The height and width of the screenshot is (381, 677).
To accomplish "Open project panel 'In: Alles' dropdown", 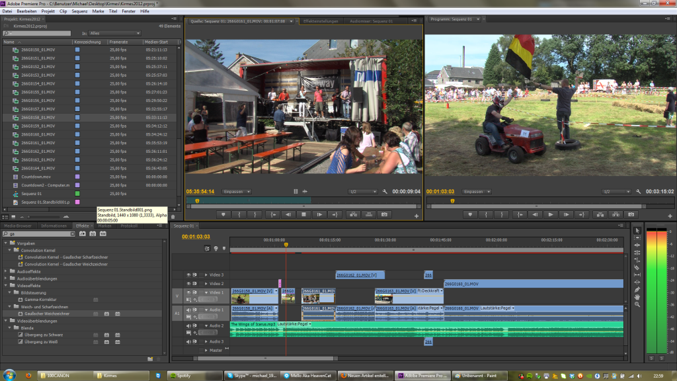I will tap(115, 33).
